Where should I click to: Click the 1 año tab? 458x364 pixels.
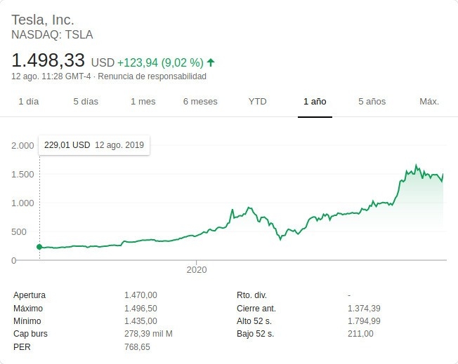coord(315,102)
